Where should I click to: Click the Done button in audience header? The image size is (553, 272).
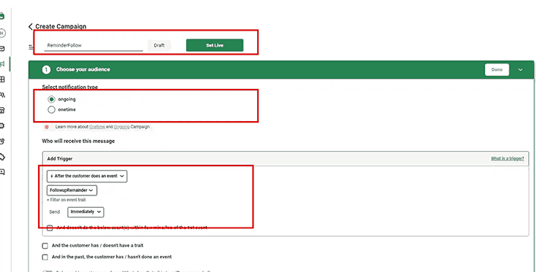click(497, 70)
